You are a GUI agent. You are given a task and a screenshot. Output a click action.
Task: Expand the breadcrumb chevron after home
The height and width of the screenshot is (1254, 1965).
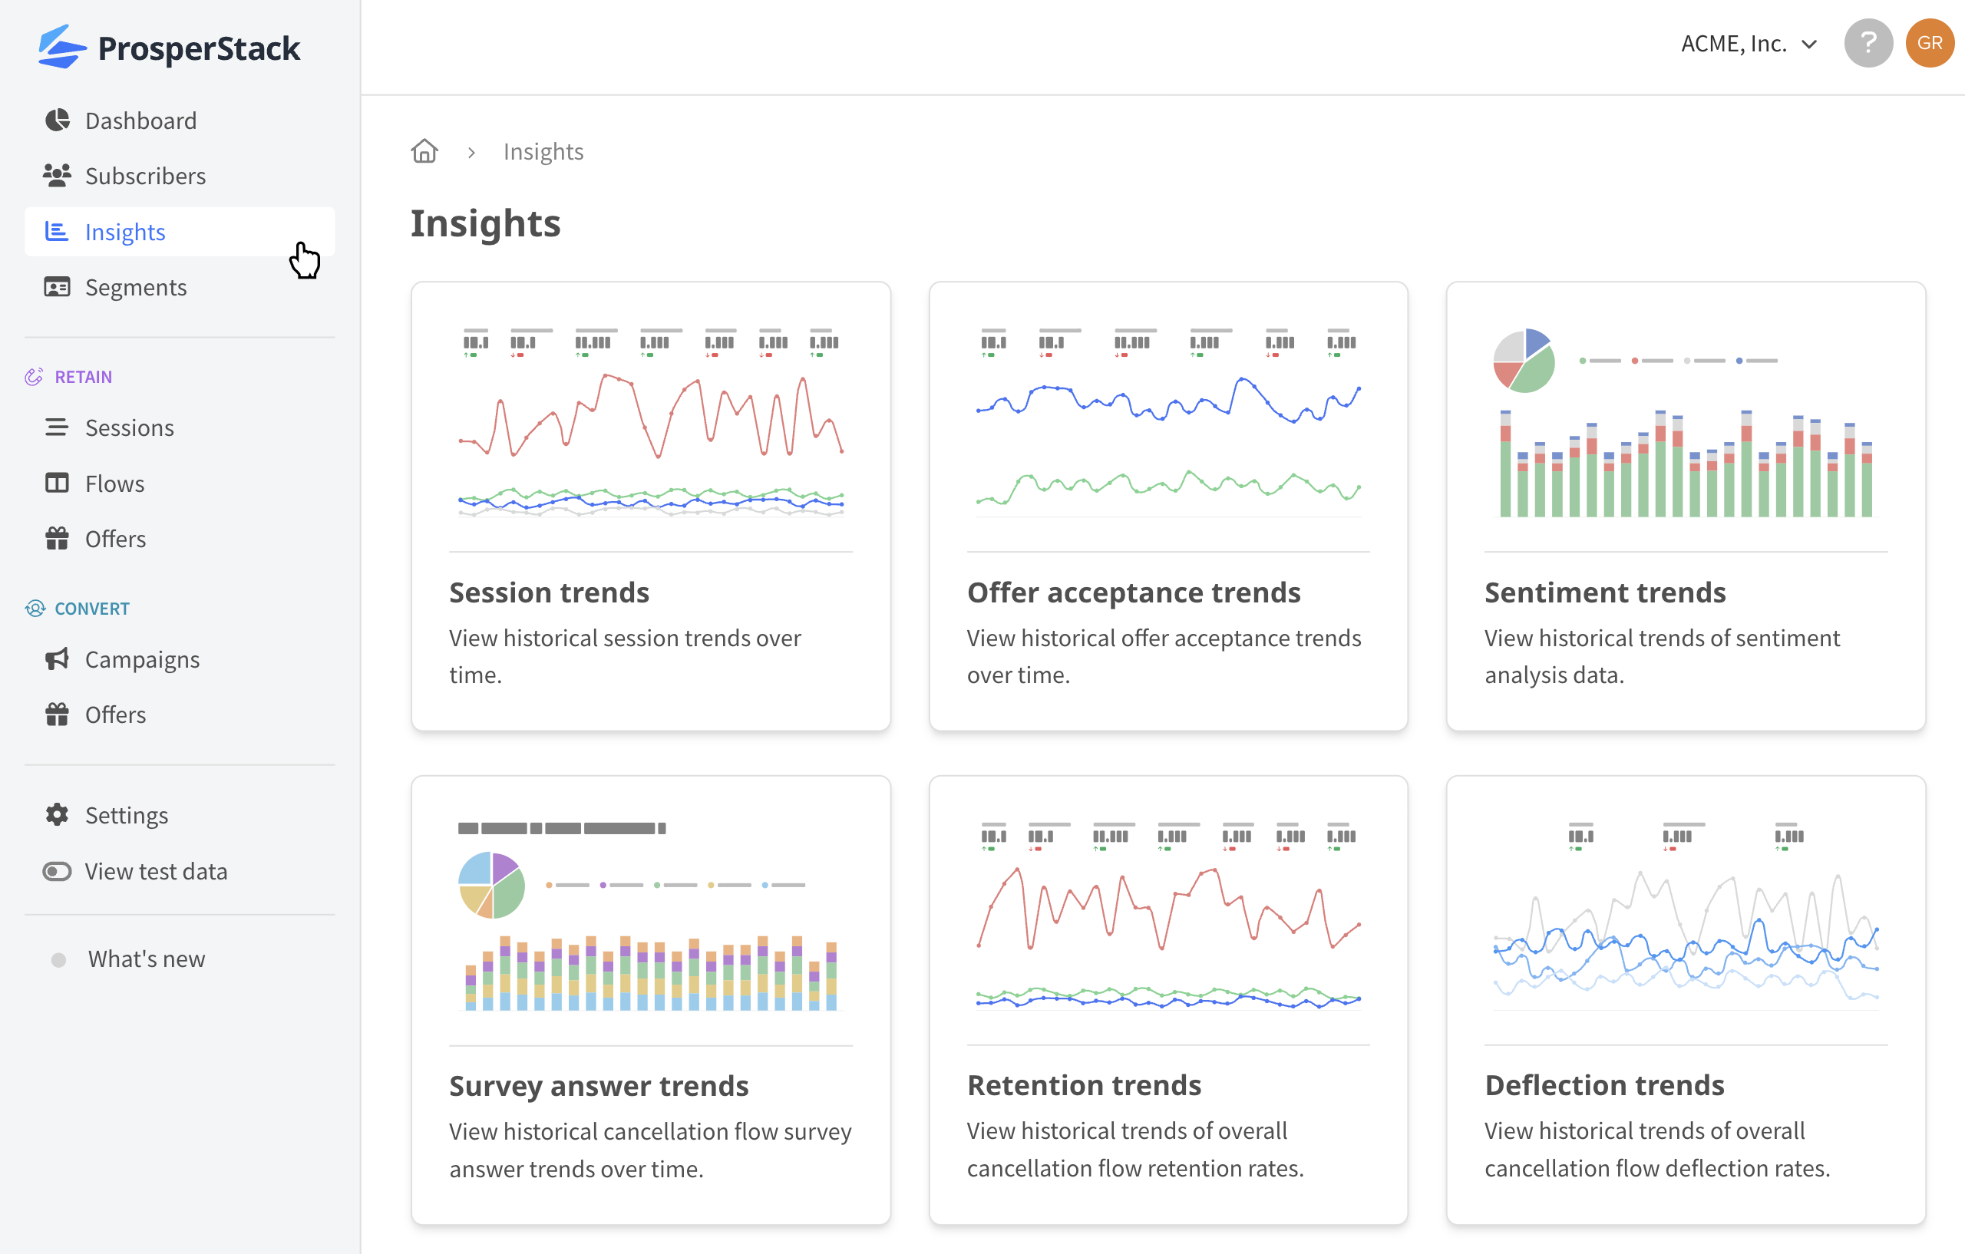pyautogui.click(x=471, y=152)
